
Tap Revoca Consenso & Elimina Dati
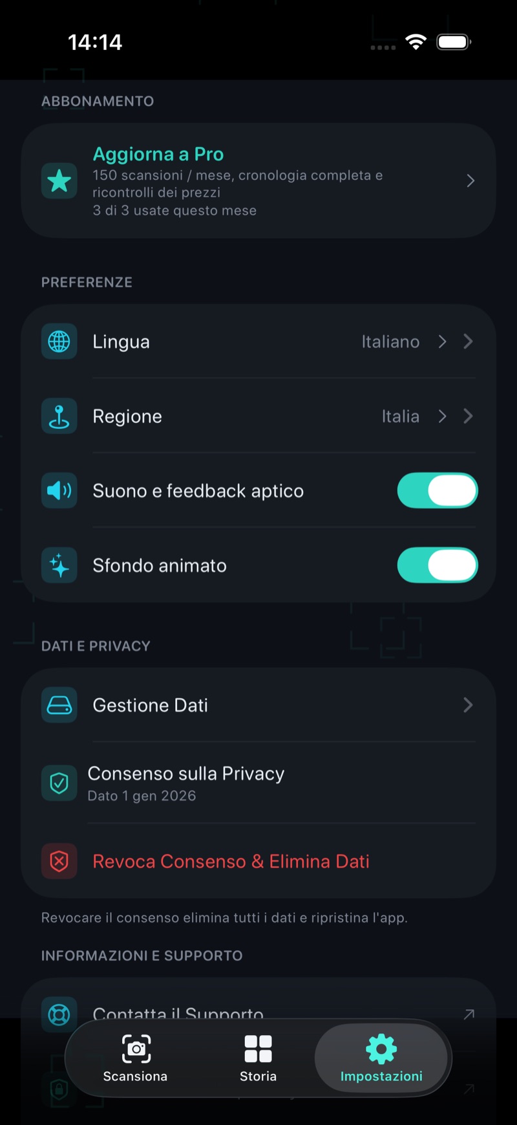click(231, 861)
